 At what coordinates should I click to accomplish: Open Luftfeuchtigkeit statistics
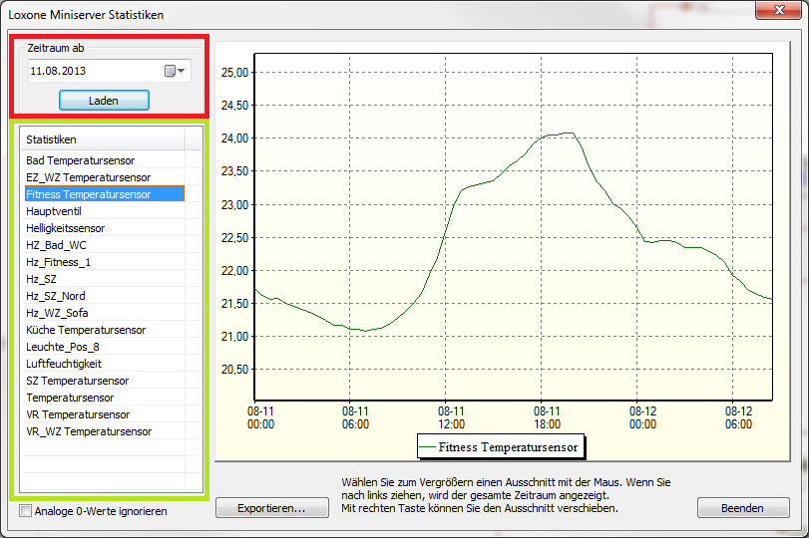[64, 364]
